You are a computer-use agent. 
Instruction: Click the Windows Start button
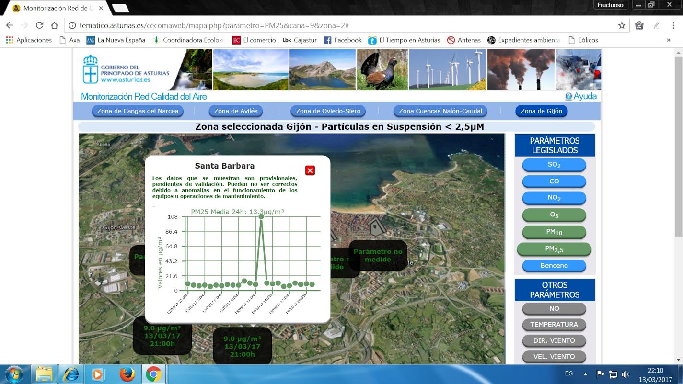14,374
